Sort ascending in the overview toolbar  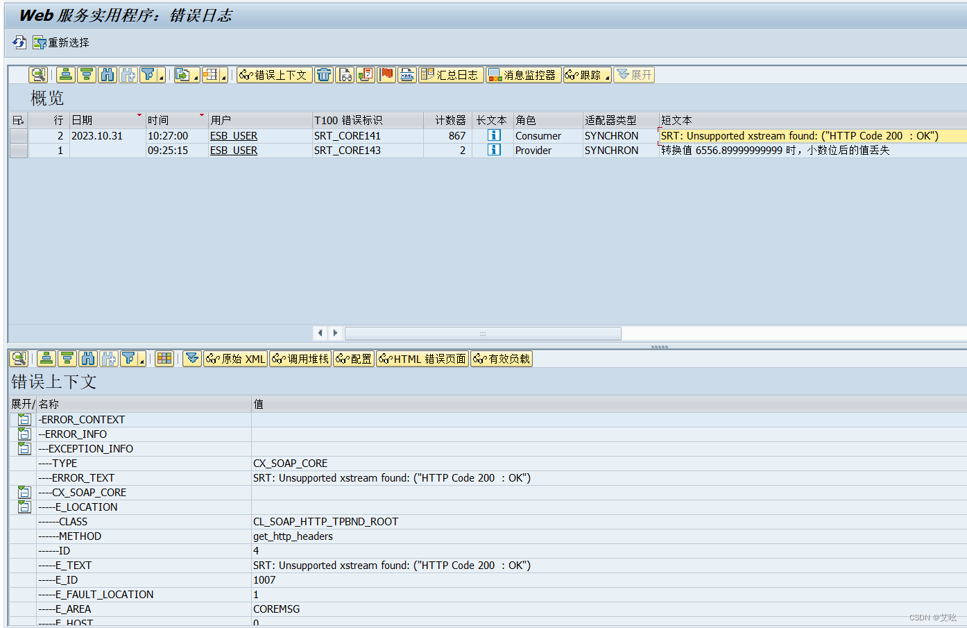click(x=66, y=75)
